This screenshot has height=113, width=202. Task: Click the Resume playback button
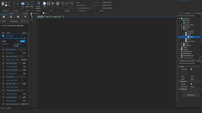53,3
